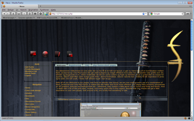
Task: Click the AD toolbar button
Action: click(x=188, y=14)
